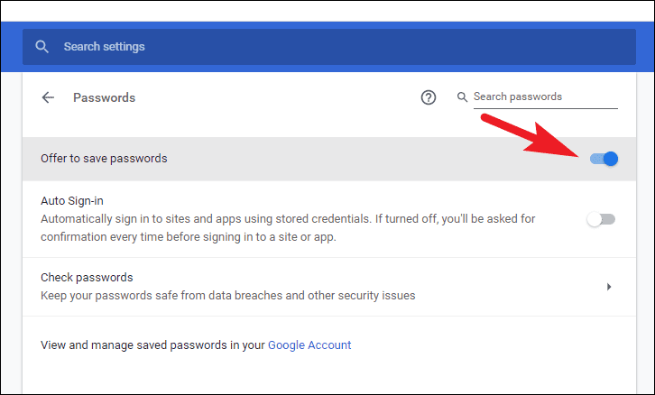Click the highlighted Offer to save passwords row background
The width and height of the screenshot is (655, 395).
[361, 159]
